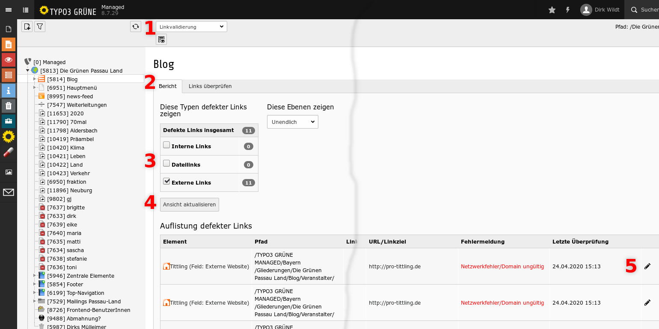Open the Recycler trash module
This screenshot has height=329, width=659.
pos(9,106)
